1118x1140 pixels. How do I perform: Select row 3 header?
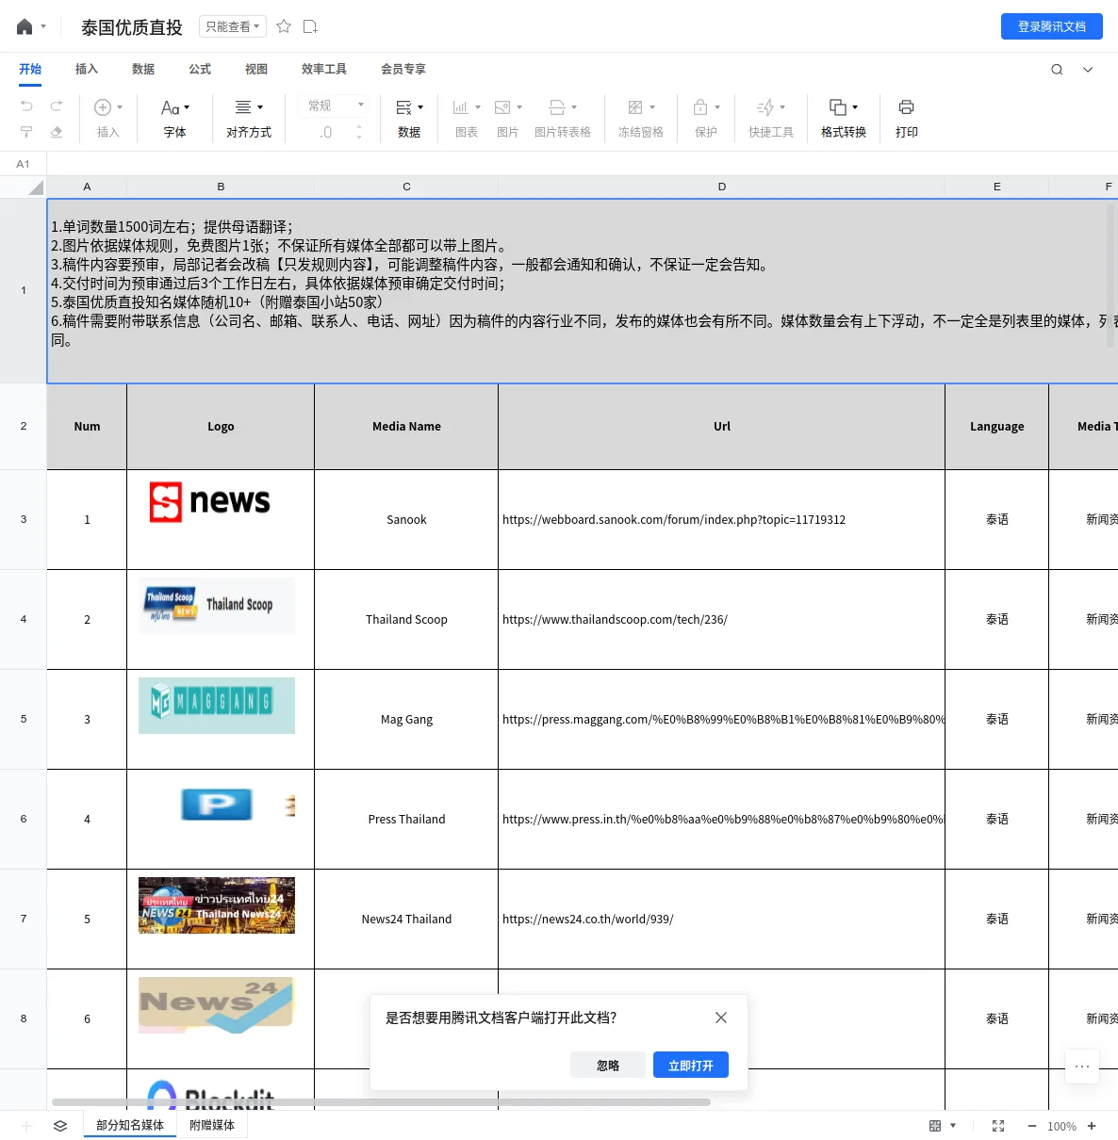24,519
